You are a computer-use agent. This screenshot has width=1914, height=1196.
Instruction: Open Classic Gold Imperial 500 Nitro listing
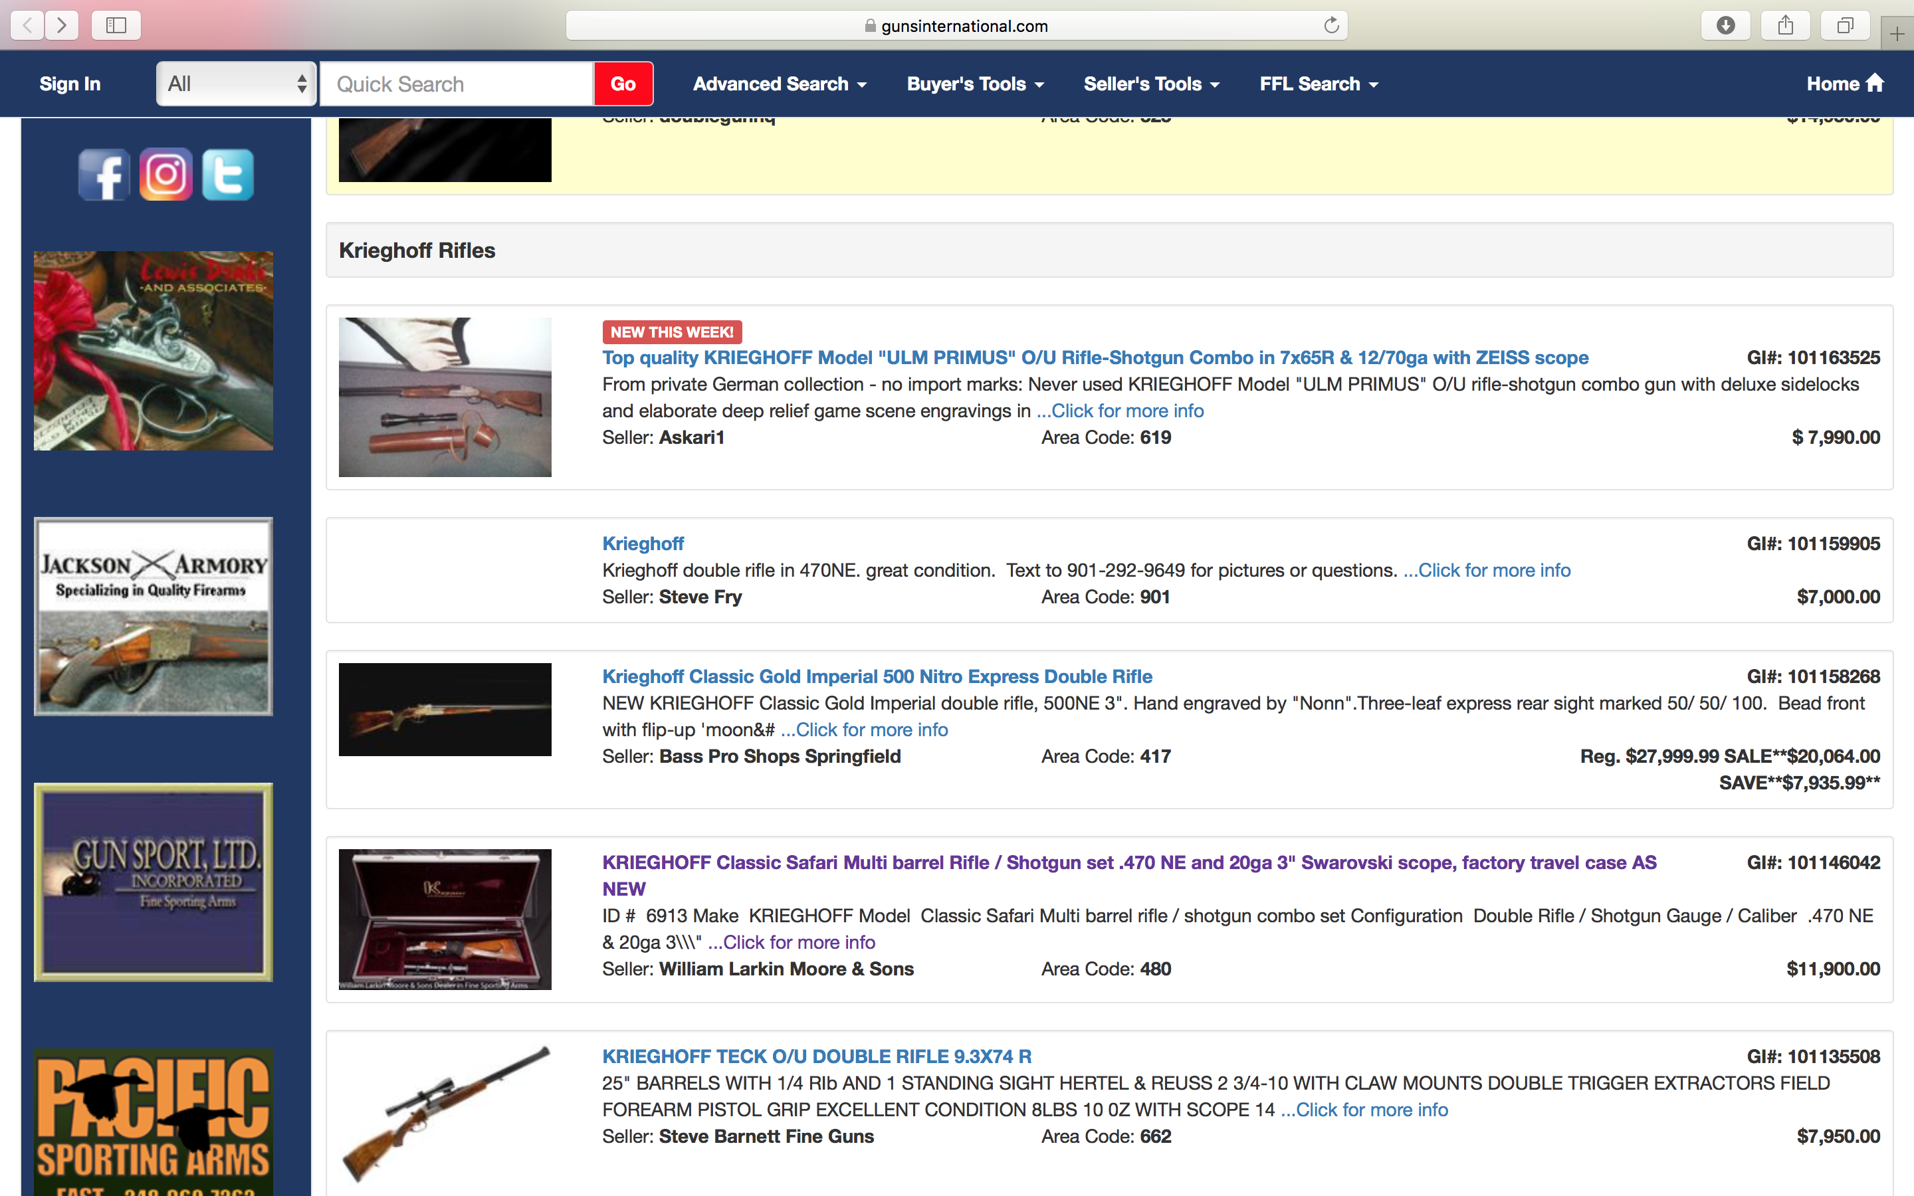(x=877, y=676)
